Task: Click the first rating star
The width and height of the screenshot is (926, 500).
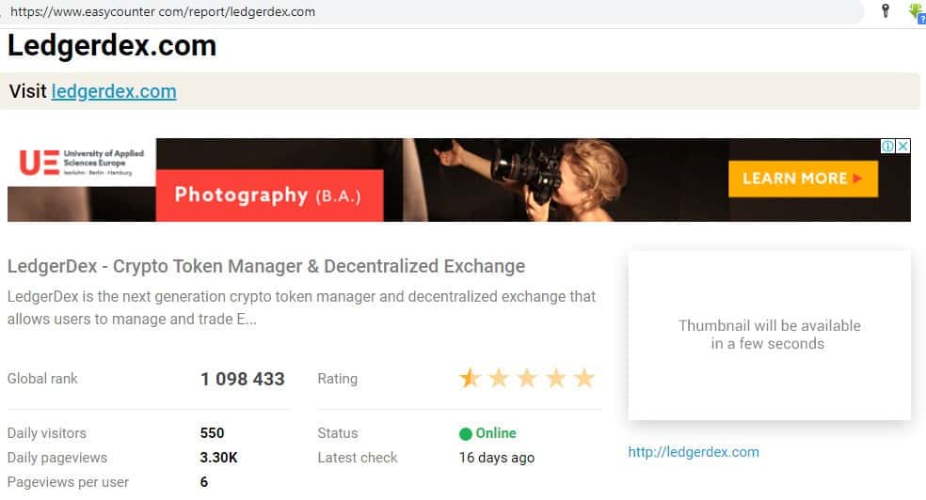Action: [469, 379]
